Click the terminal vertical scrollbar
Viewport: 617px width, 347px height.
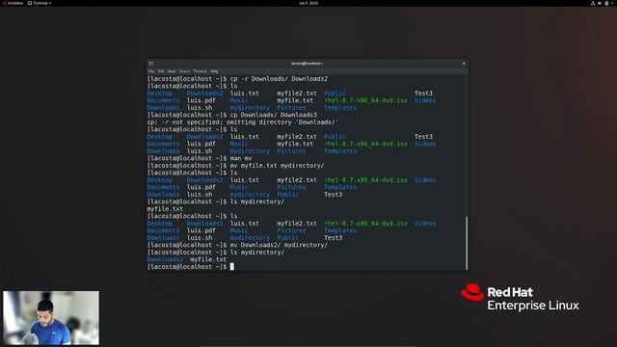(x=467, y=242)
